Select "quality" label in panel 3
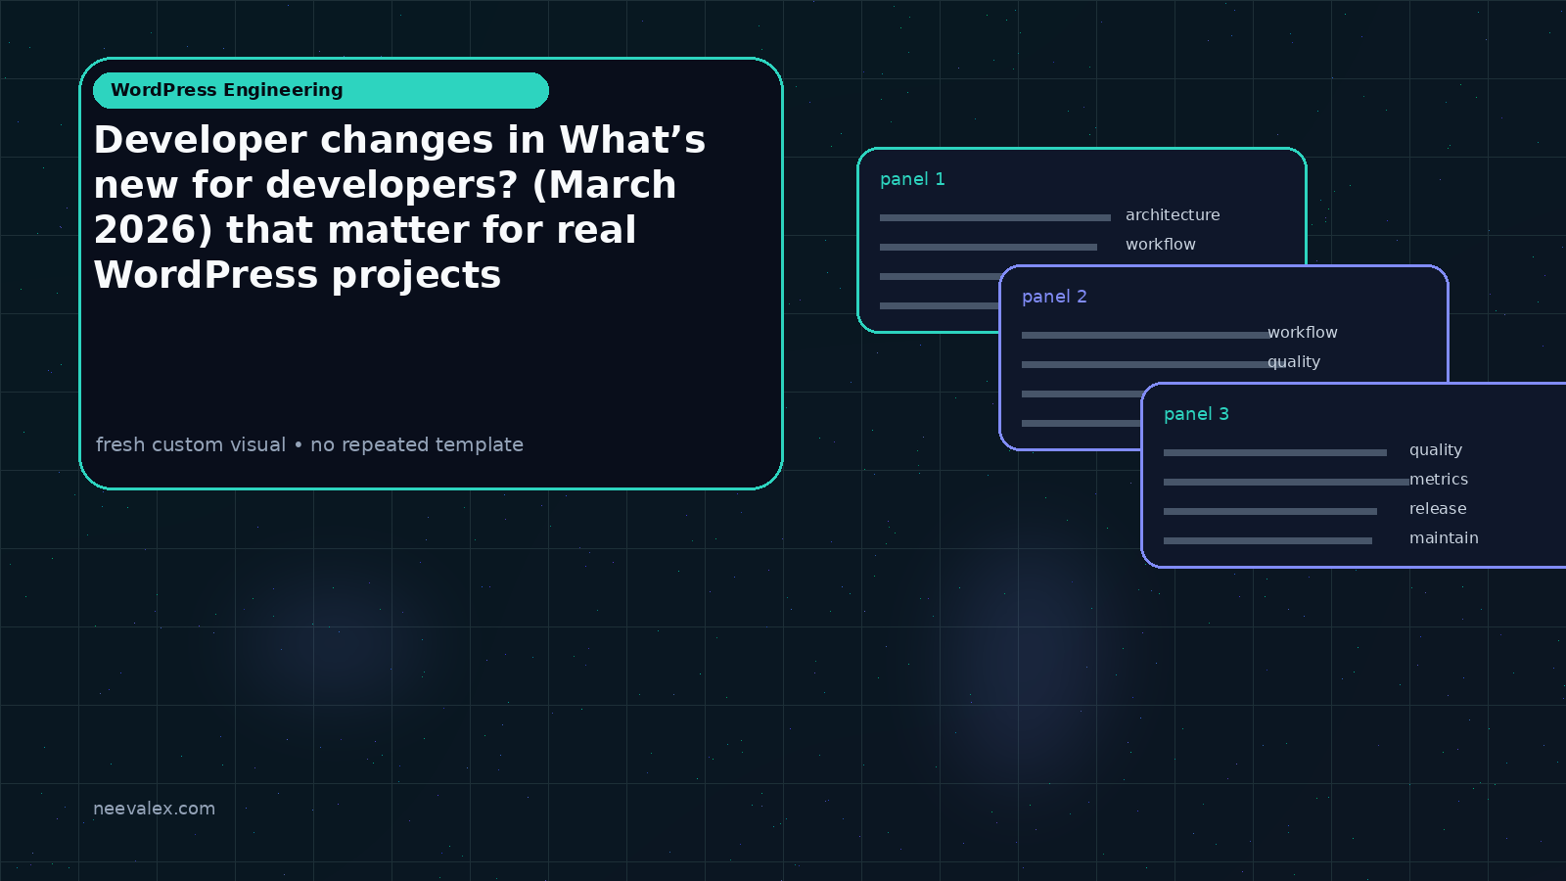Image resolution: width=1566 pixels, height=881 pixels. (1436, 450)
